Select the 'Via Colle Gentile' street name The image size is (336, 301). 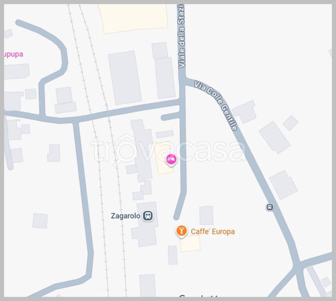click(216, 105)
